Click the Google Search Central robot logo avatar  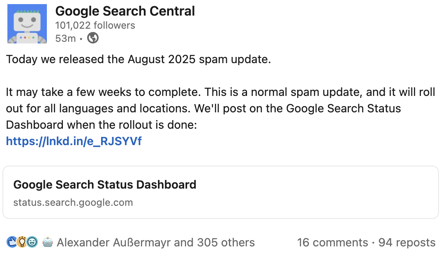[x=26, y=24]
